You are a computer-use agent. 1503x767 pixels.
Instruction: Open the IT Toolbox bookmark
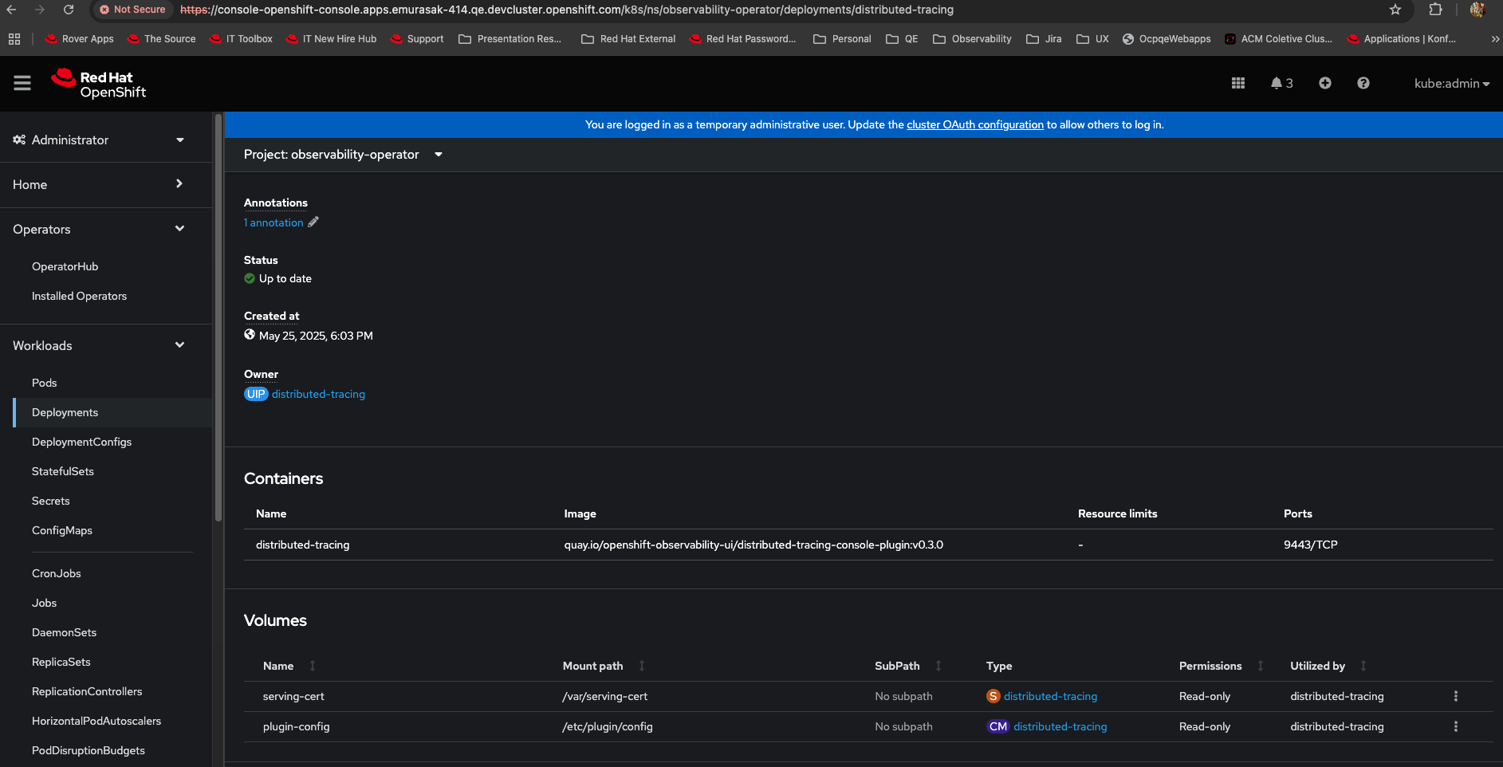[x=241, y=38]
